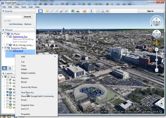Click inside the search text field
The height and width of the screenshot is (118, 166).
click(13, 17)
